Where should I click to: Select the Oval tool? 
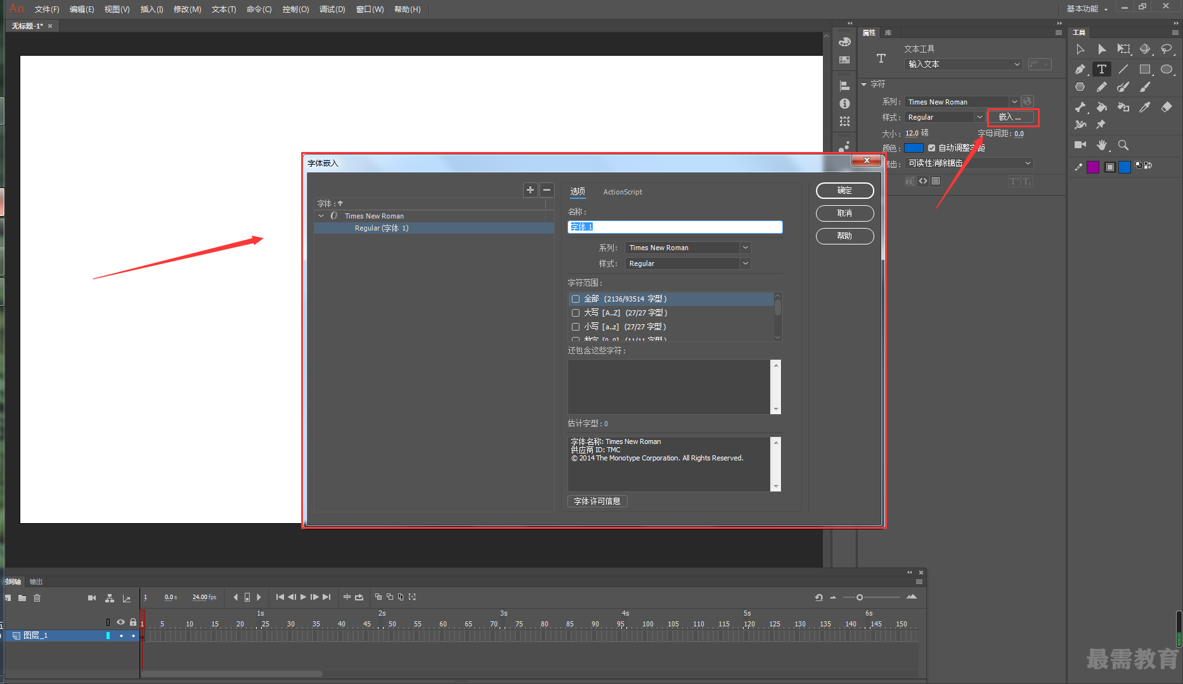pos(1167,69)
